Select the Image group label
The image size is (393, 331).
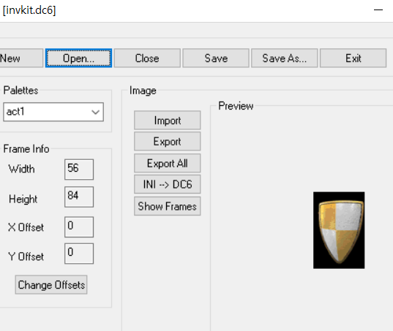pyautogui.click(x=143, y=91)
